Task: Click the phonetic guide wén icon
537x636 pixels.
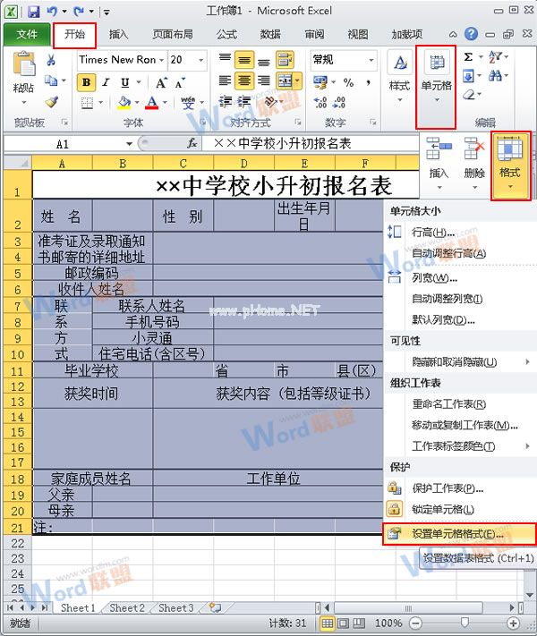Action: coord(188,103)
